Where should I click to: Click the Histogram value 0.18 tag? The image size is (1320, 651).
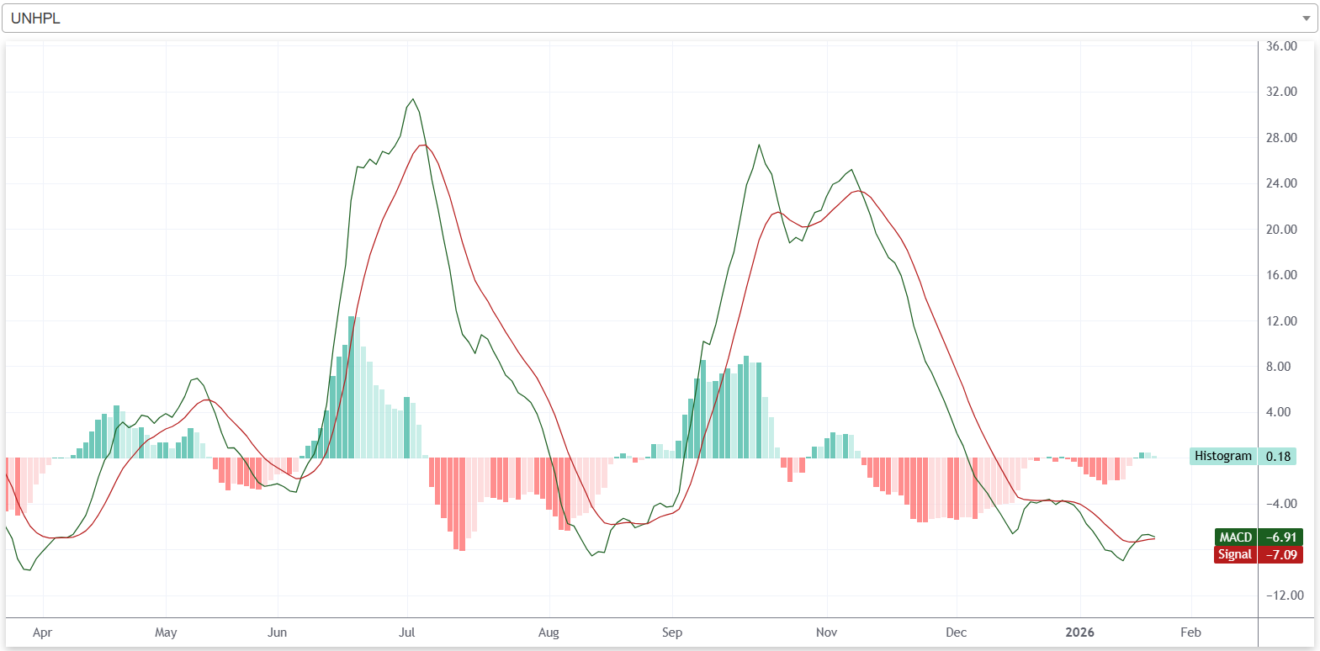point(1278,456)
